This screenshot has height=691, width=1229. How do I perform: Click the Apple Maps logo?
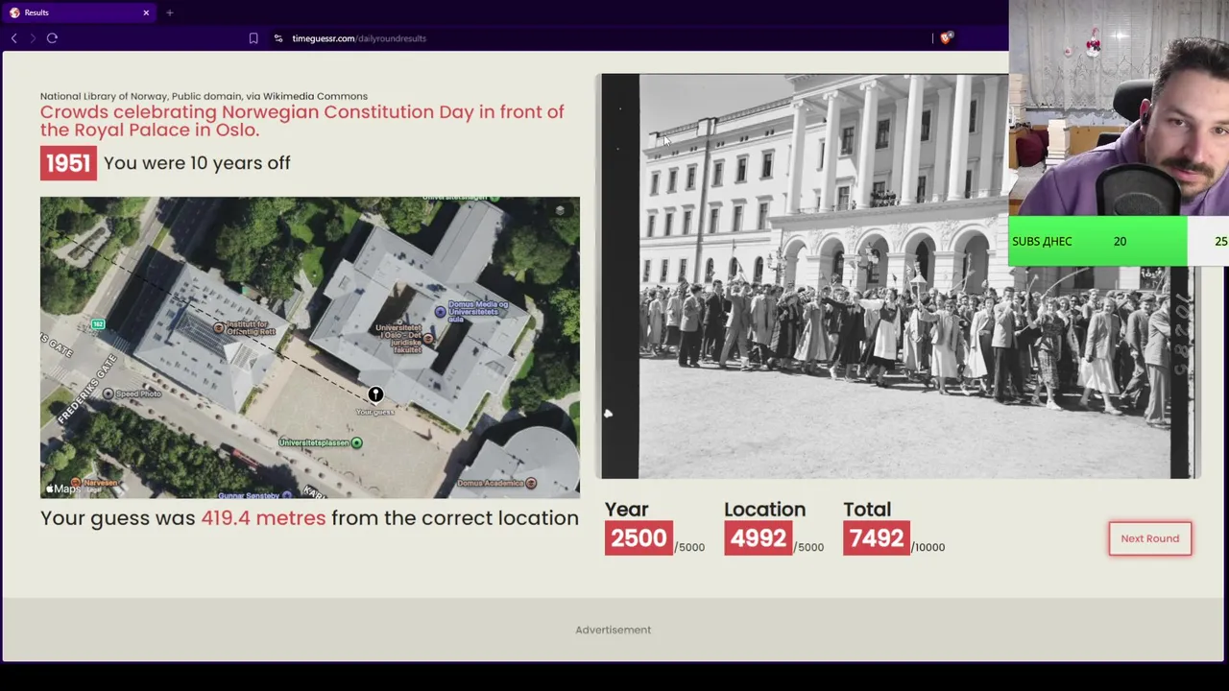[x=63, y=488]
